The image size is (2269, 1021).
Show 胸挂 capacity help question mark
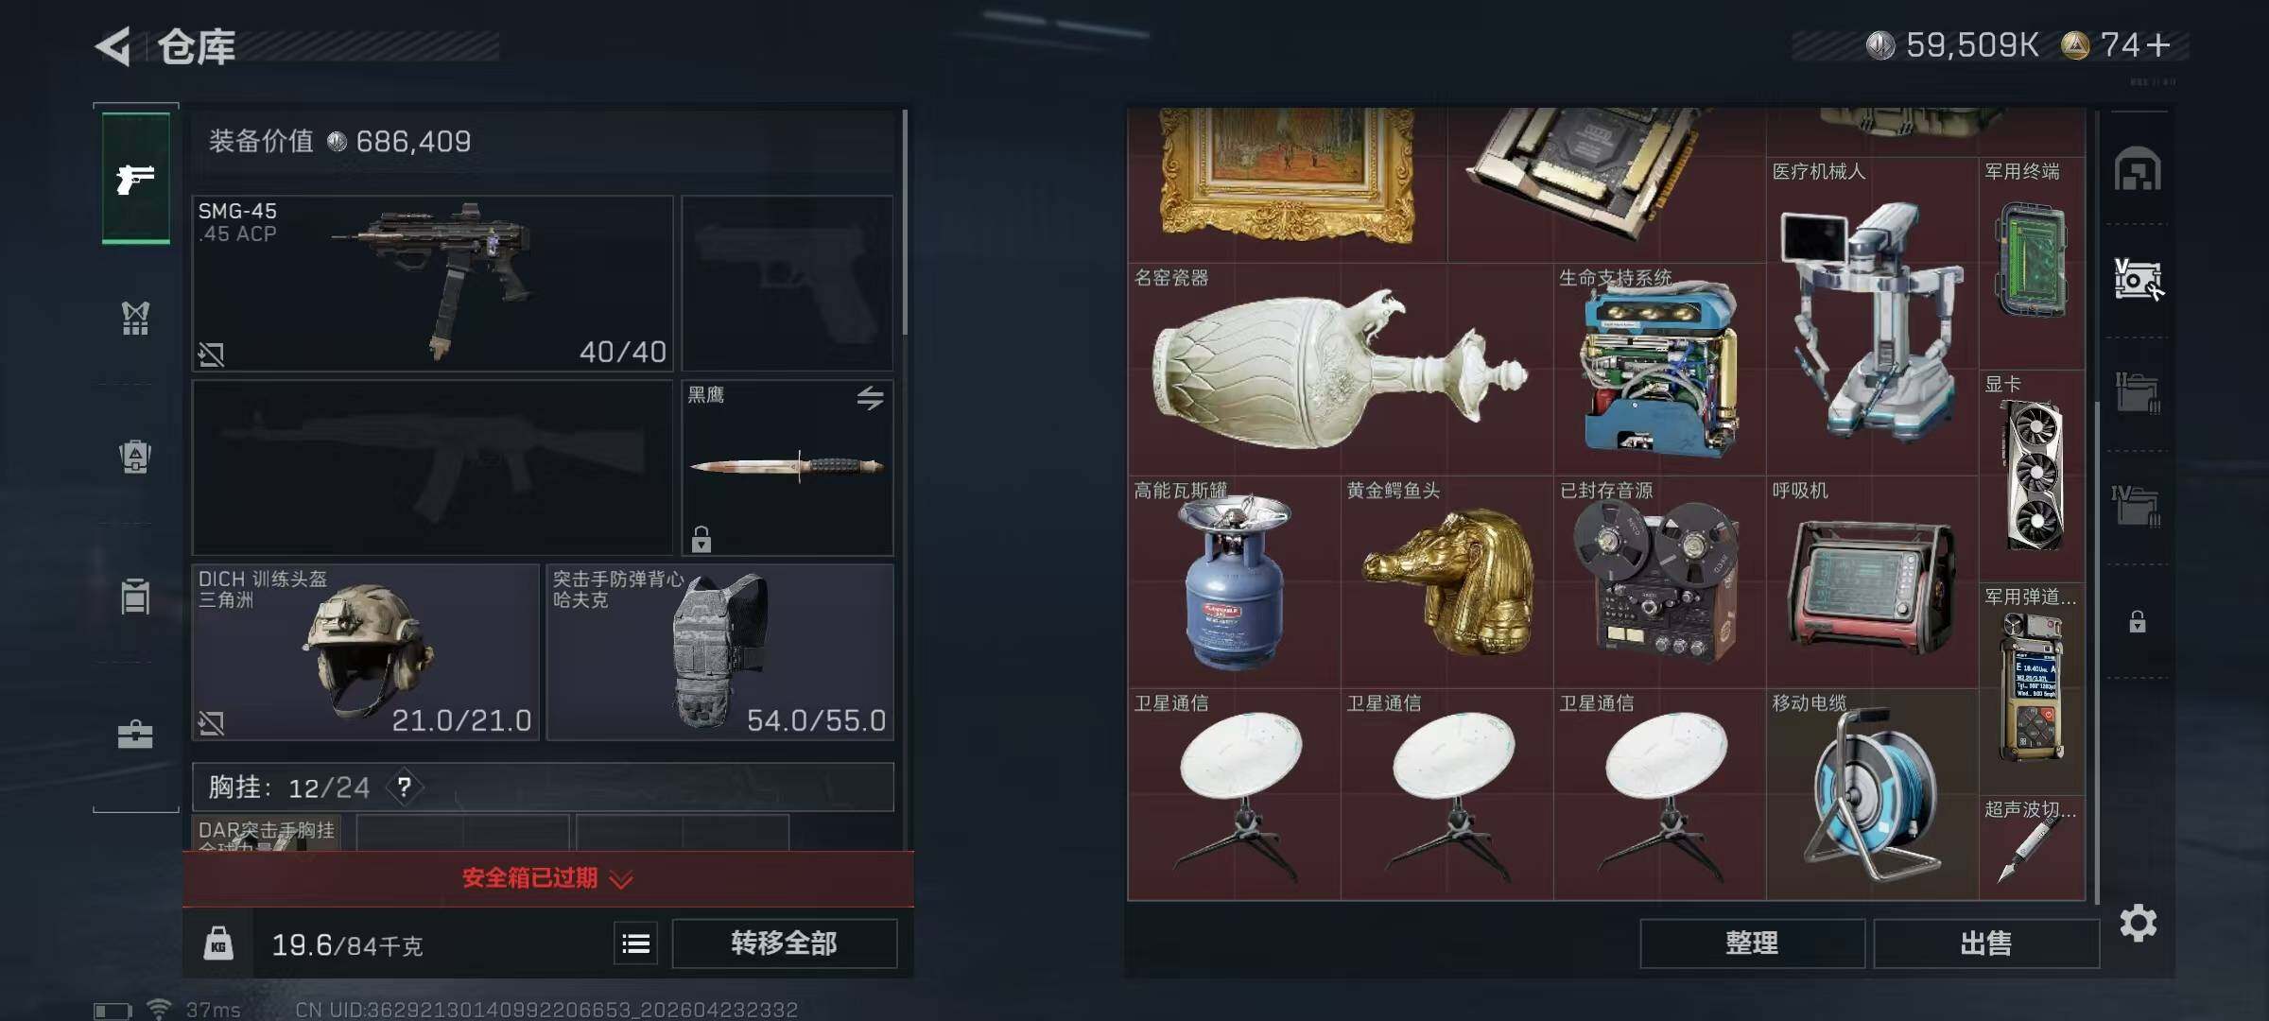(404, 787)
